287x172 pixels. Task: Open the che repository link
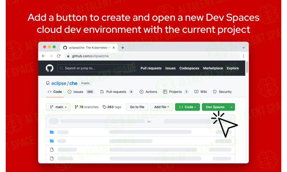(73, 83)
